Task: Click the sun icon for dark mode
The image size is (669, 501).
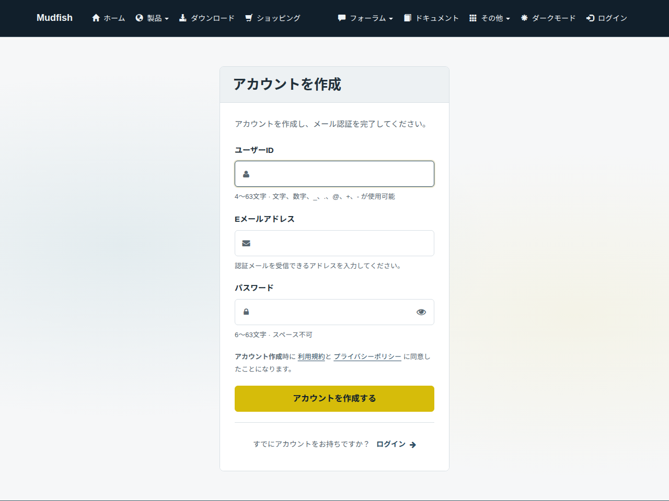Action: click(x=524, y=18)
